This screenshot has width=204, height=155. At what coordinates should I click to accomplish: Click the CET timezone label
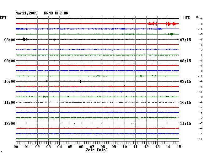coord(3,18)
